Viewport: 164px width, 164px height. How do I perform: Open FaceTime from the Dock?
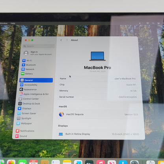(x=22, y=162)
